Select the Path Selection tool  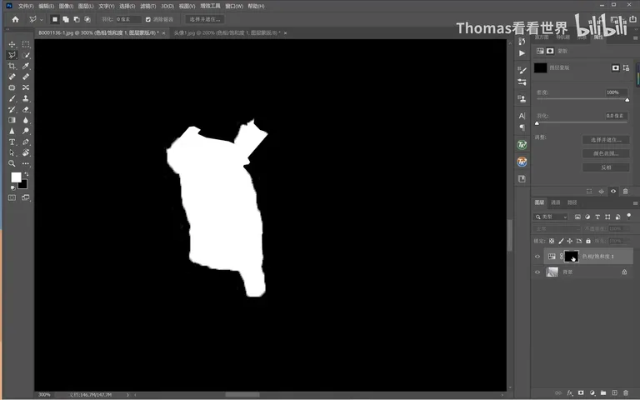point(12,152)
